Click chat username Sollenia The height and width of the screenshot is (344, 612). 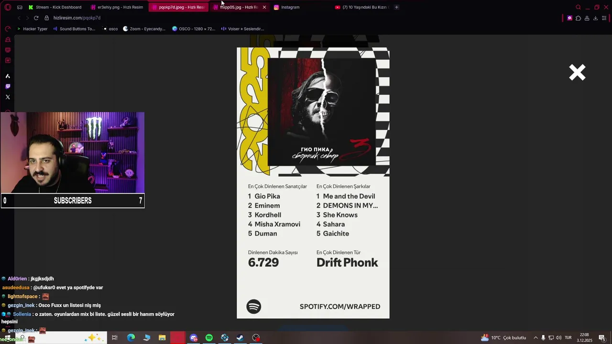[x=22, y=314]
